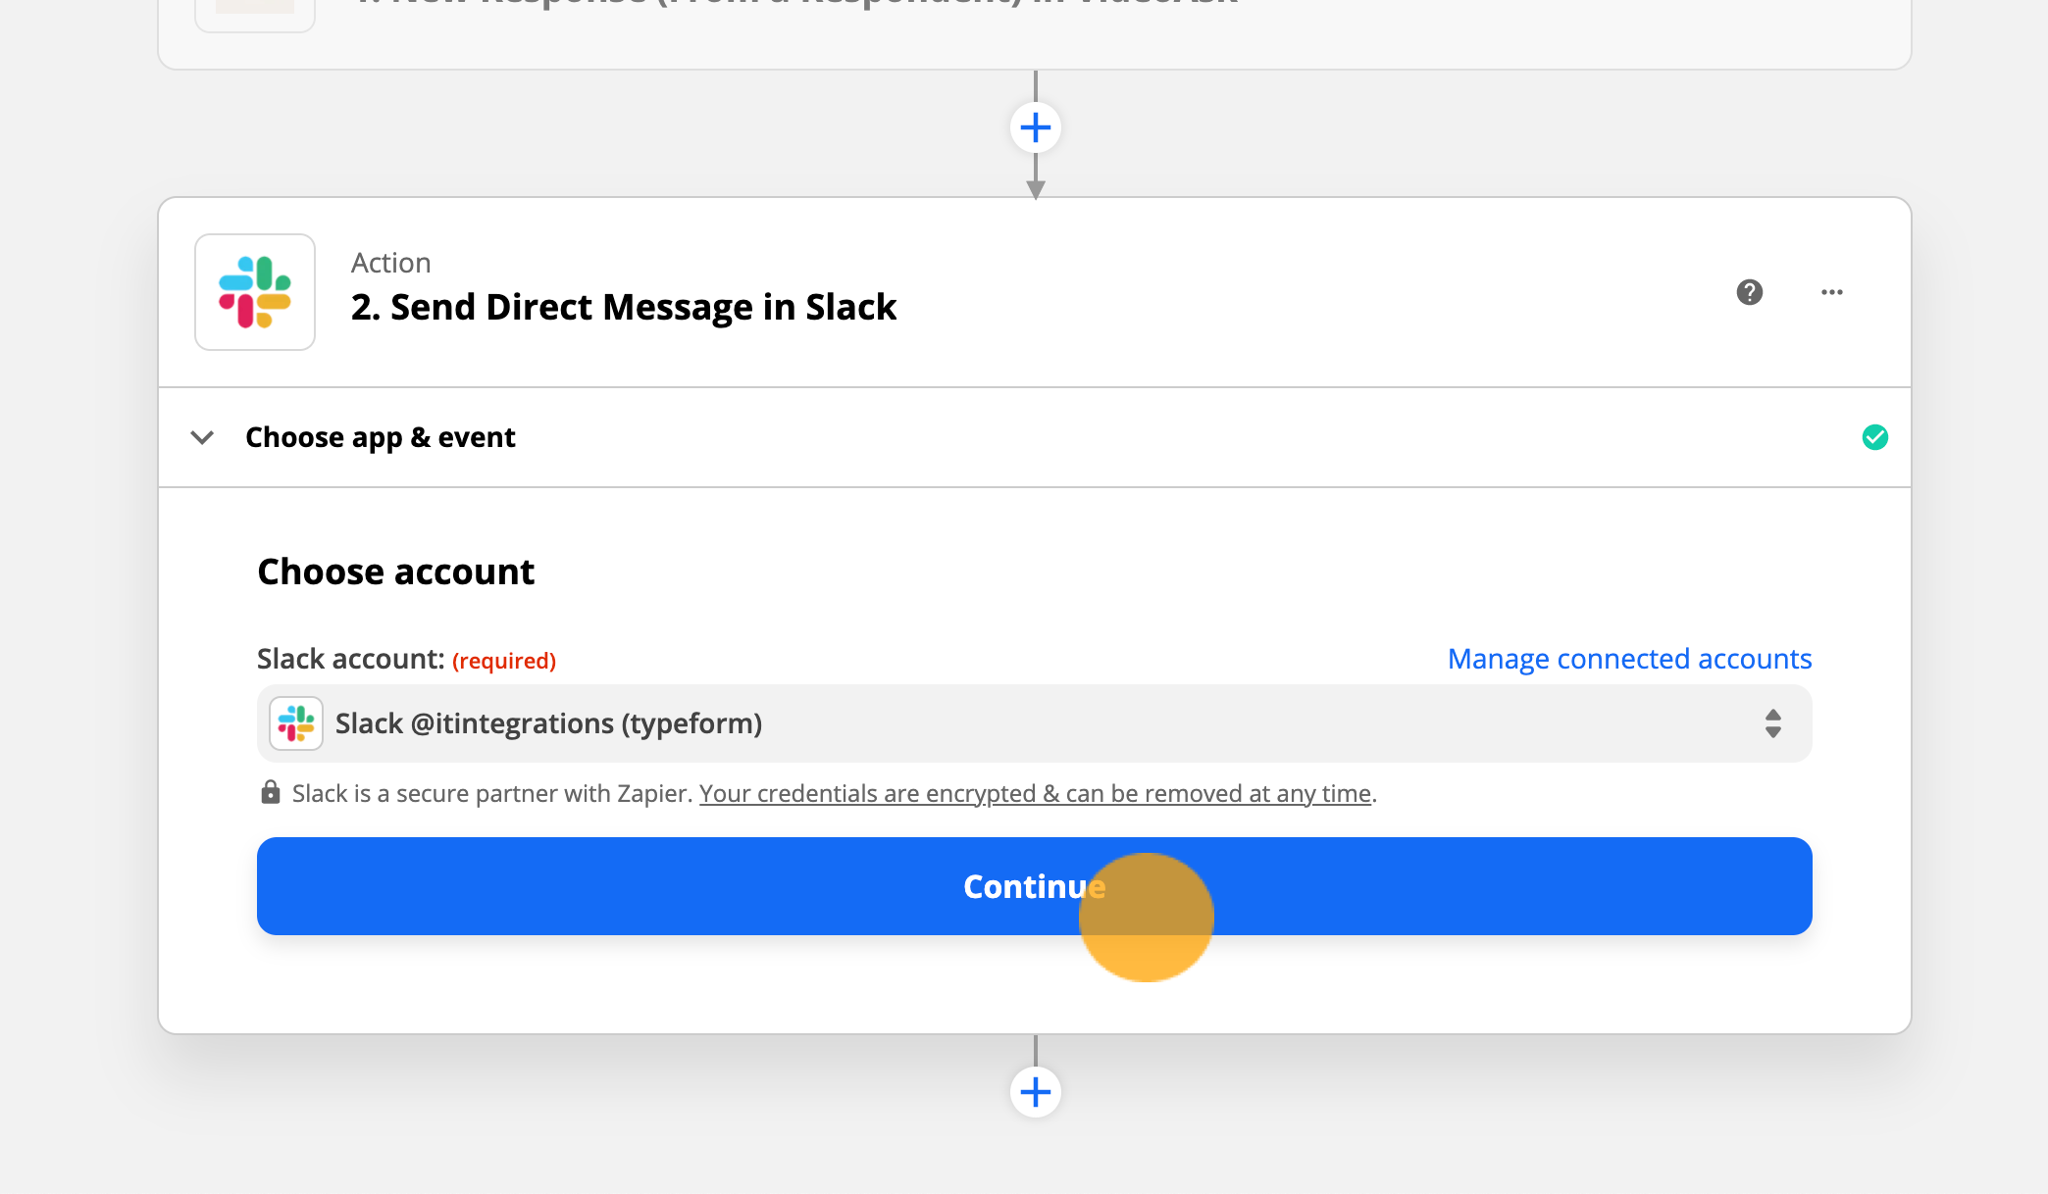
Task: Open Manage connected accounts link
Action: (1629, 659)
